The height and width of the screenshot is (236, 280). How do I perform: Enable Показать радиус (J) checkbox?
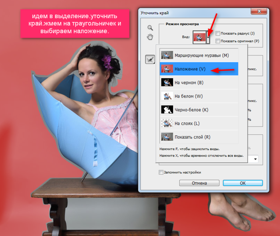(x=218, y=33)
